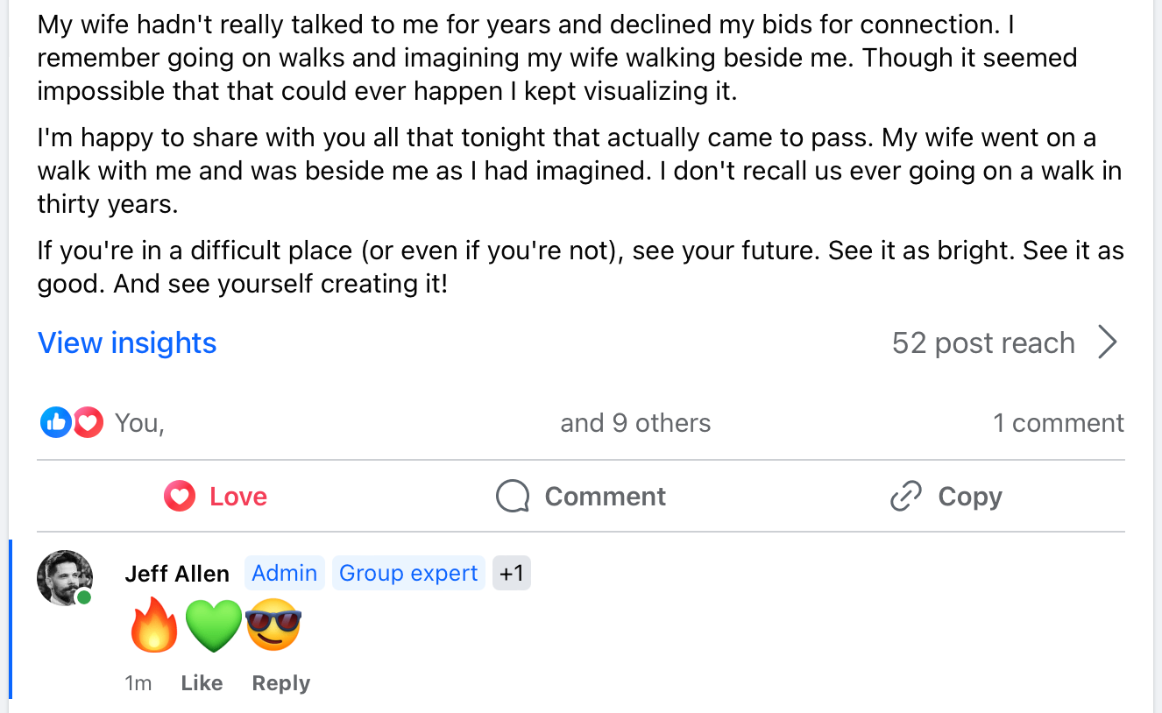Image resolution: width=1162 pixels, height=713 pixels.
Task: Expand post reach details chevron
Action: point(1108,343)
